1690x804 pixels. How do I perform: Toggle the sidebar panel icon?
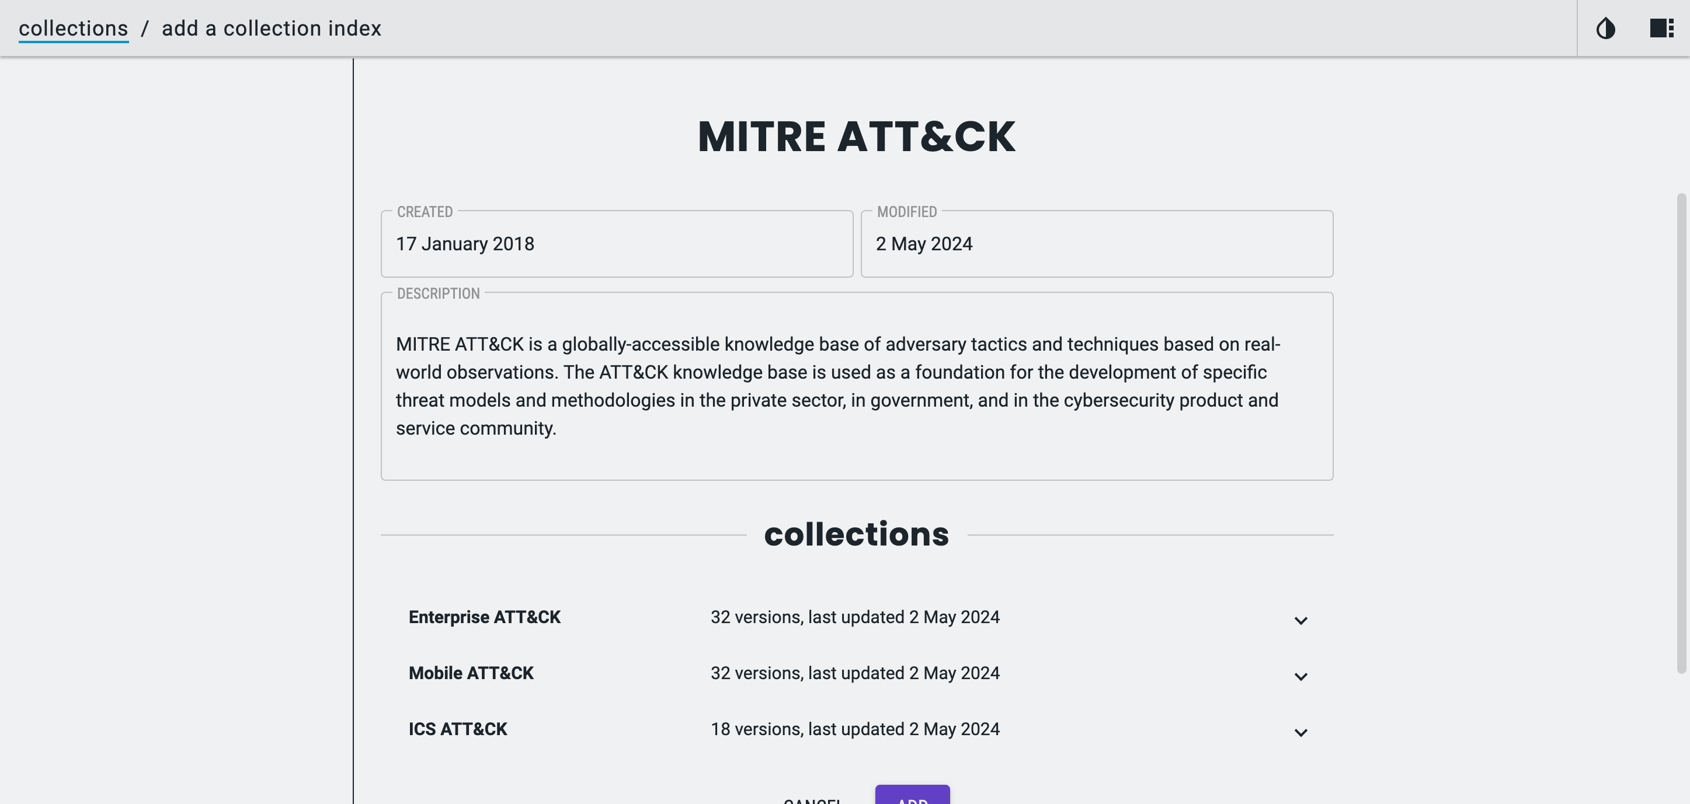click(x=1661, y=28)
